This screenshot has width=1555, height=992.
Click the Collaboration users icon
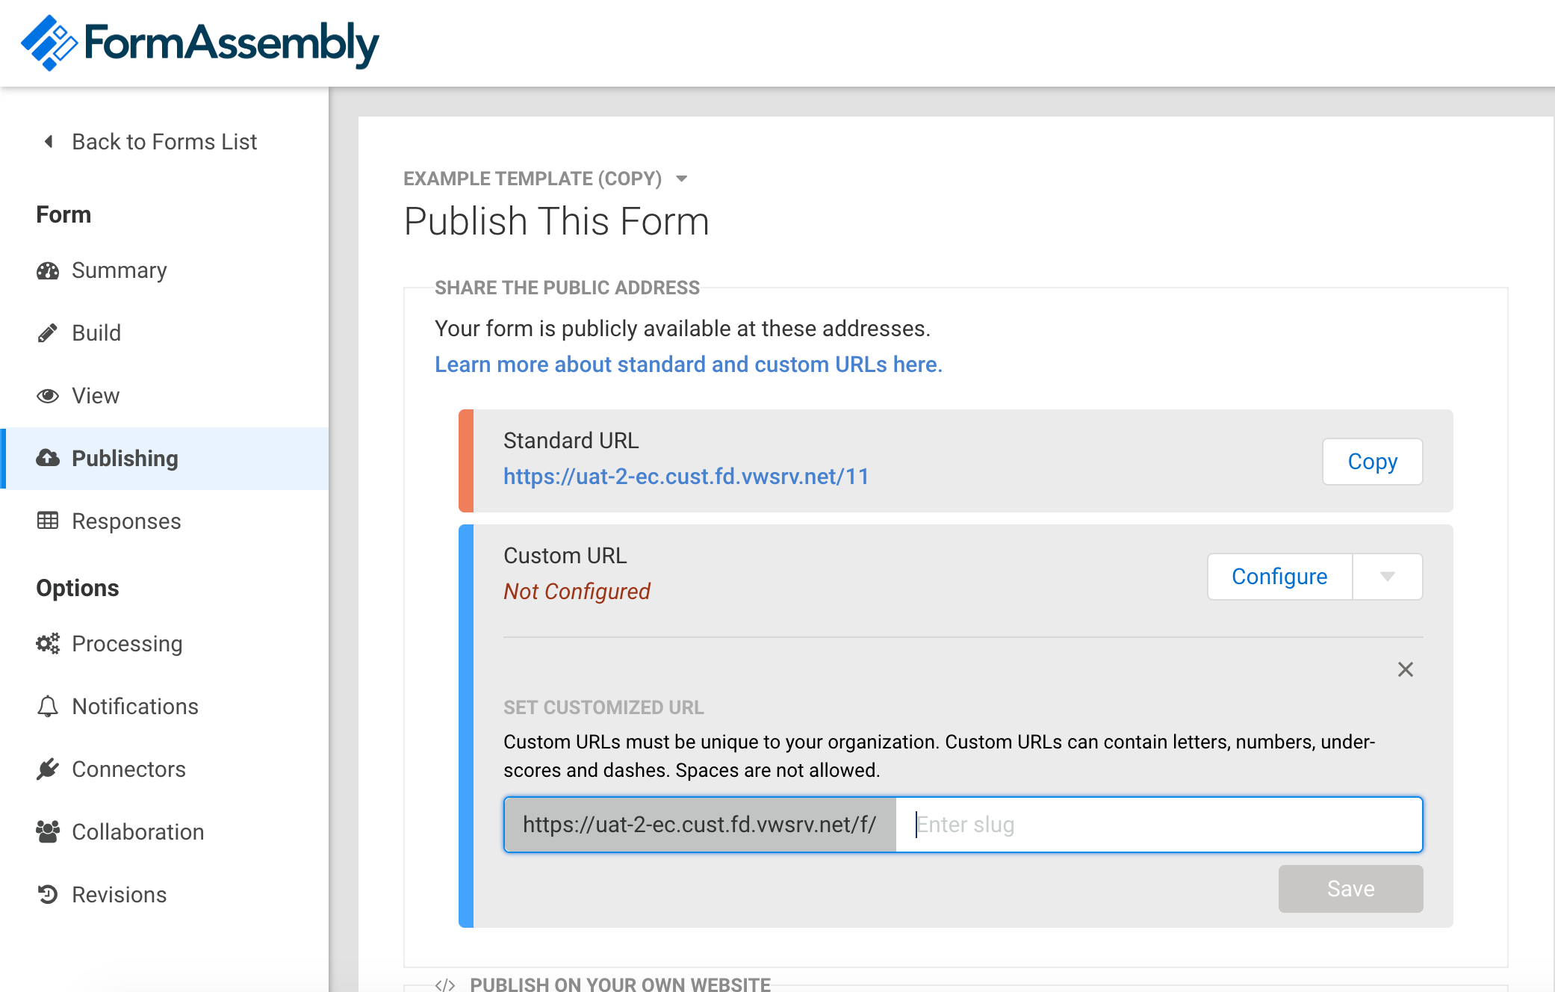[x=48, y=832]
